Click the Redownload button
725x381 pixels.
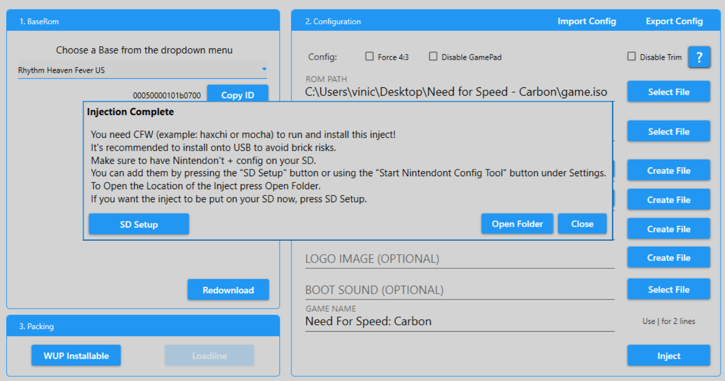point(228,290)
